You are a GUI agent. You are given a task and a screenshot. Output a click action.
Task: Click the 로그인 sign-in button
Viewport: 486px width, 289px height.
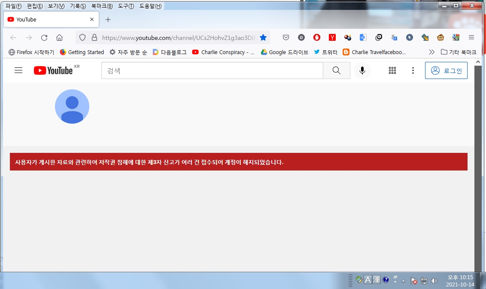[x=447, y=70]
